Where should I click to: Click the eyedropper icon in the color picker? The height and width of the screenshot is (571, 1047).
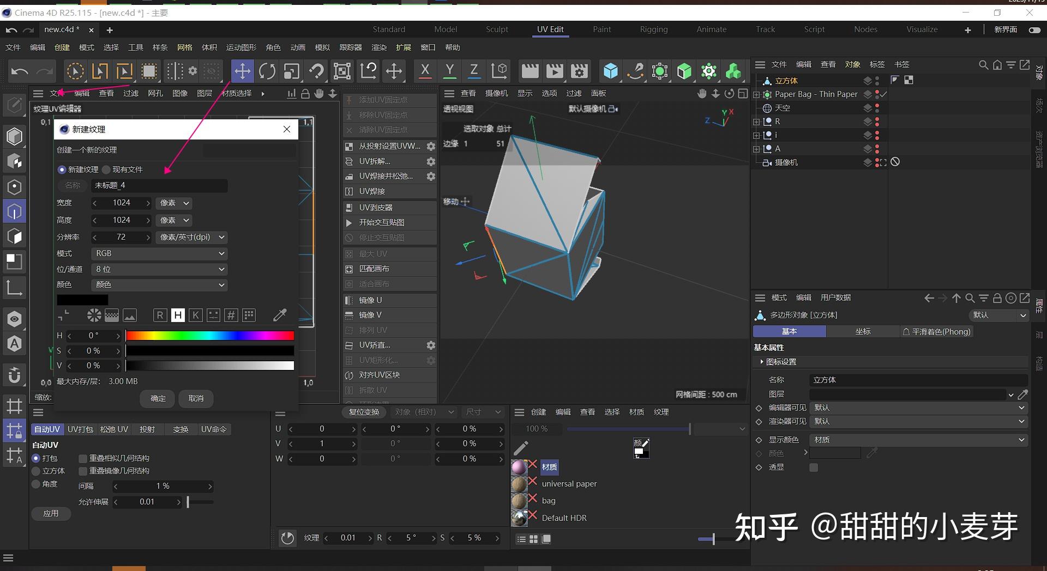click(x=280, y=314)
